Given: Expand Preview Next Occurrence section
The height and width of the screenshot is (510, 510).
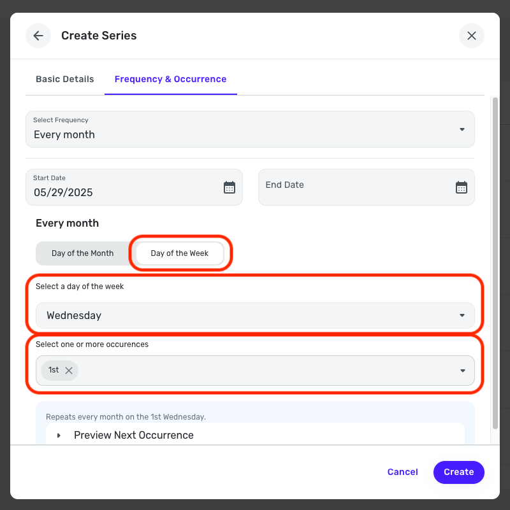Looking at the screenshot, I should click(134, 436).
